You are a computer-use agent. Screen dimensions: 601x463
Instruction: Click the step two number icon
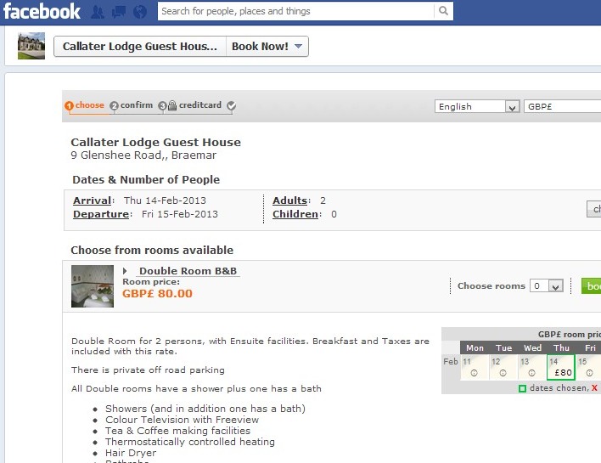[114, 106]
